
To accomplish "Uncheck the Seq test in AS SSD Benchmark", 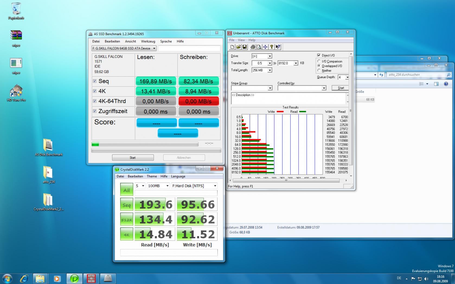I will pos(95,81).
